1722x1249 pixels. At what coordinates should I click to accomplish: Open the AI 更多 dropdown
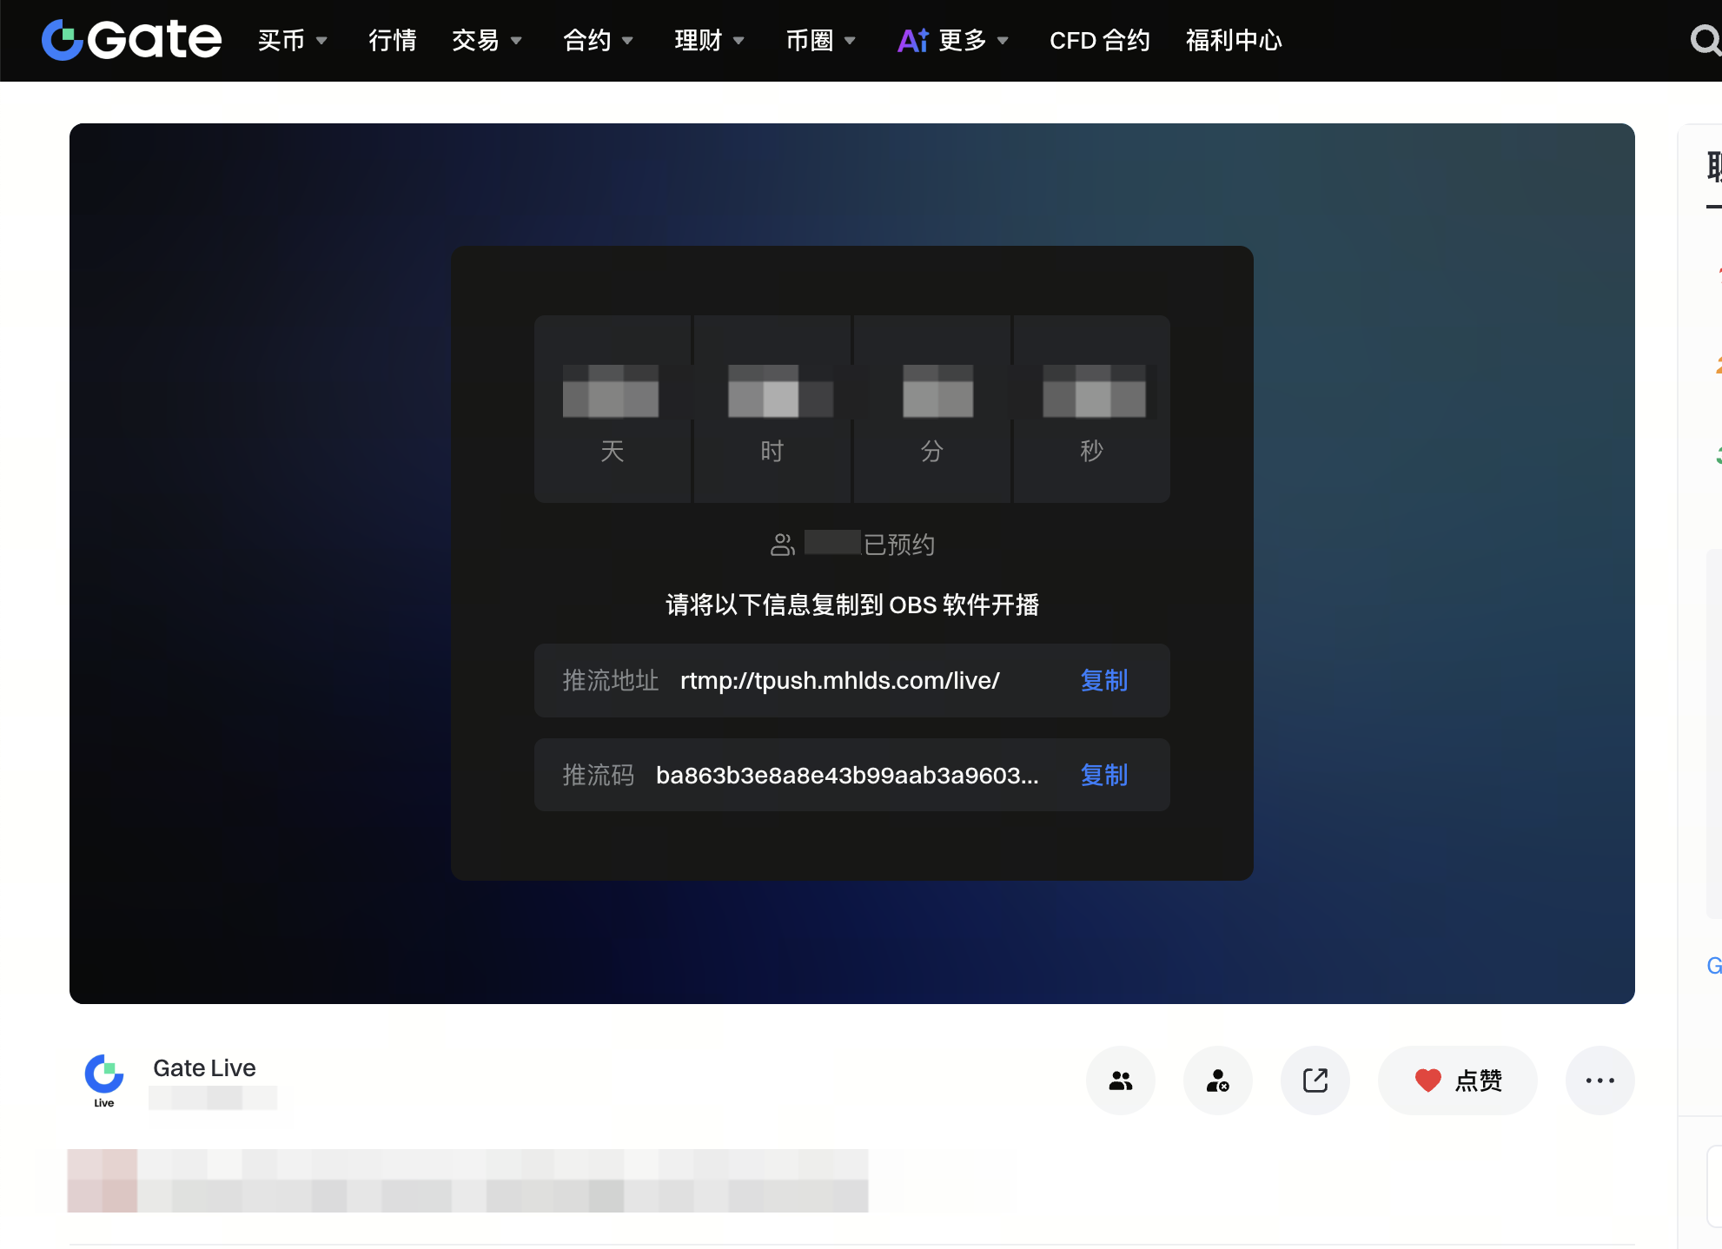point(953,40)
